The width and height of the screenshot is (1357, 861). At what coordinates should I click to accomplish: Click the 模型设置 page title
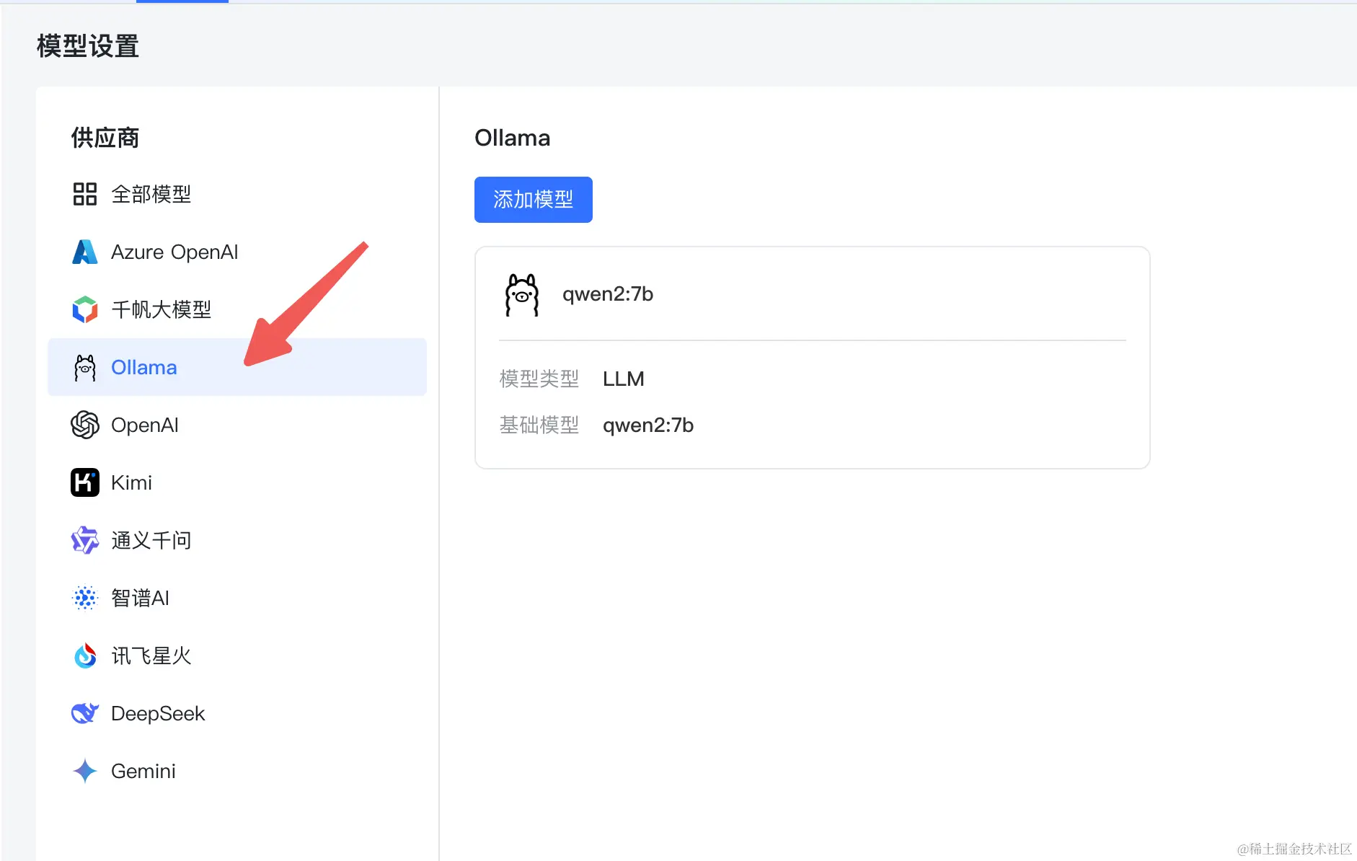point(88,46)
